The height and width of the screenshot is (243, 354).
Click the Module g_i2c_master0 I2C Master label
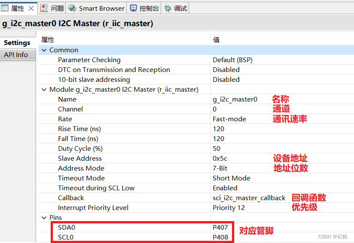coord(124,90)
